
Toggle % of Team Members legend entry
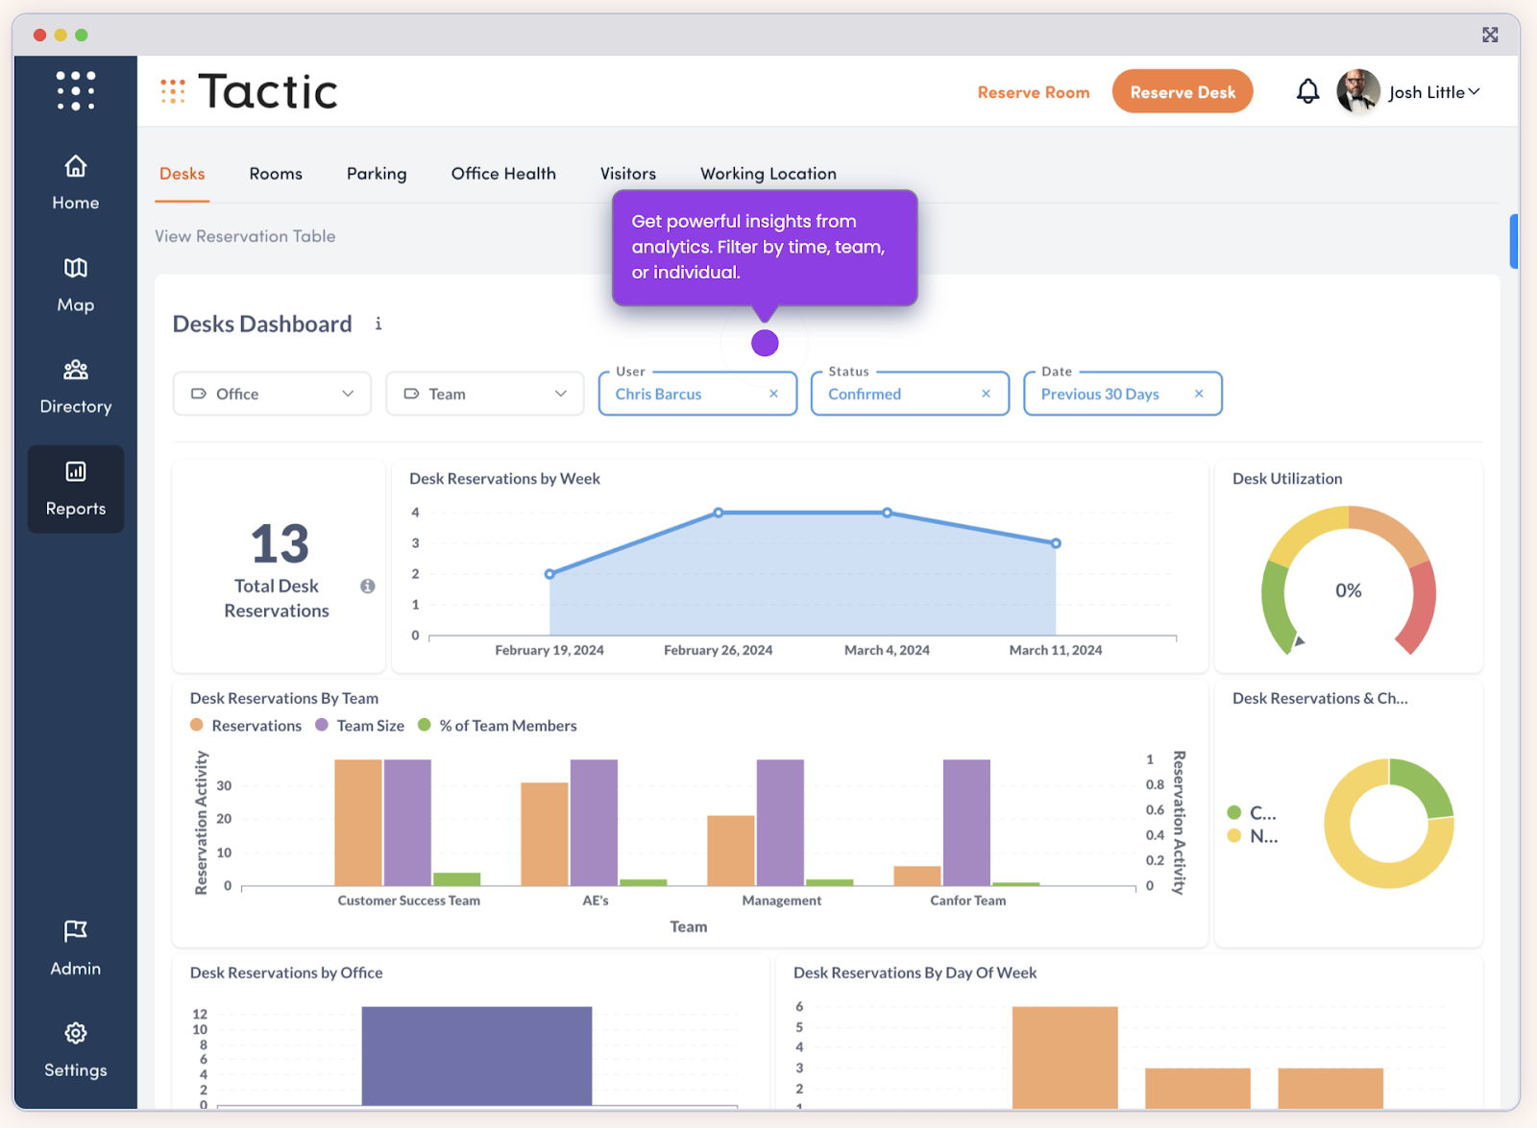click(x=498, y=726)
